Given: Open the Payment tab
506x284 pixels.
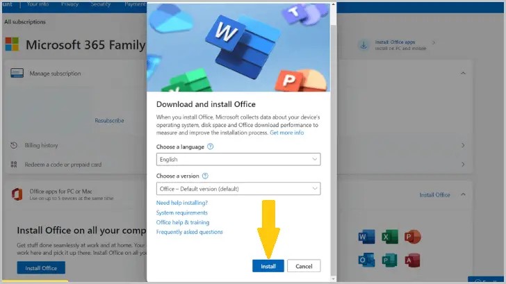Looking at the screenshot, I should (136, 4).
